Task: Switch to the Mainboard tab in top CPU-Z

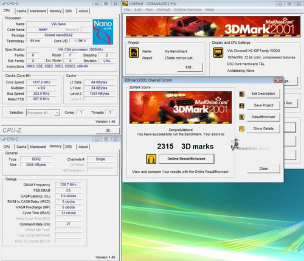Action: click(38, 11)
